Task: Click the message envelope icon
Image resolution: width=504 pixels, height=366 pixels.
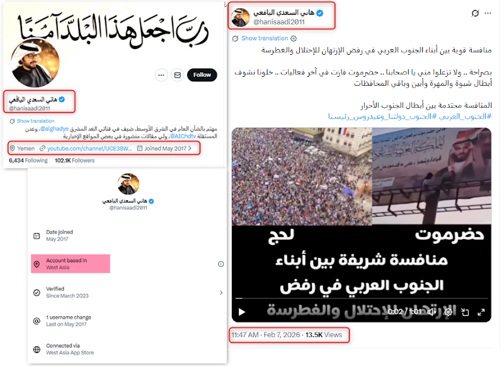Action: [x=178, y=75]
